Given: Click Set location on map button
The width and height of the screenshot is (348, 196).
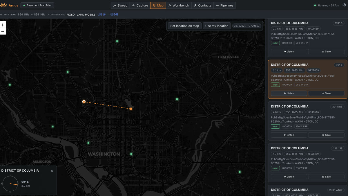Looking at the screenshot, I should click(185, 26).
